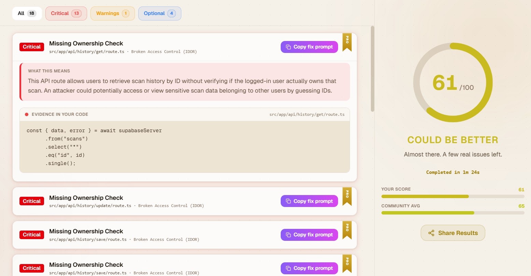Click the code evidence snippet block
The image size is (531, 276).
185,147
